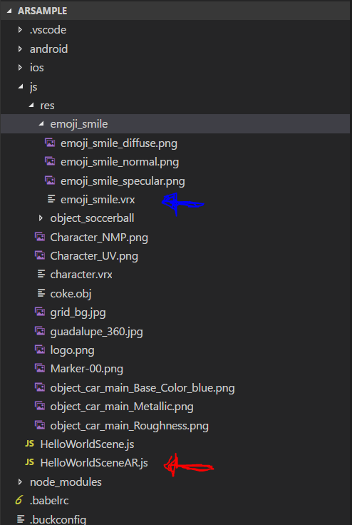Click image icon of Character_NMP.png

coord(40,238)
